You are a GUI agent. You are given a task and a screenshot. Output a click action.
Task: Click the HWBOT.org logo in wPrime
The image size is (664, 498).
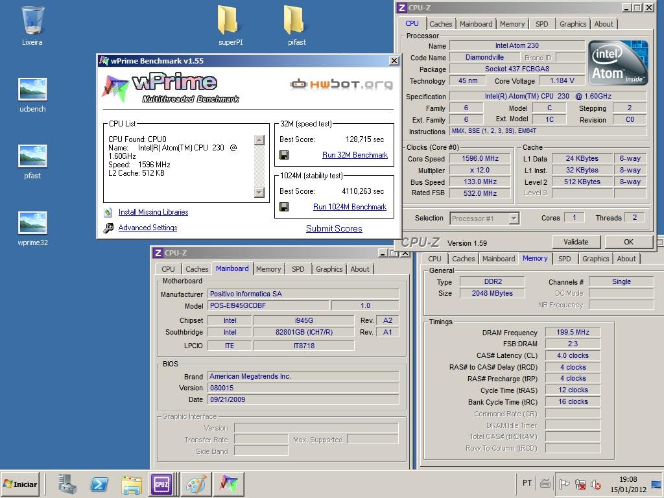tap(341, 84)
